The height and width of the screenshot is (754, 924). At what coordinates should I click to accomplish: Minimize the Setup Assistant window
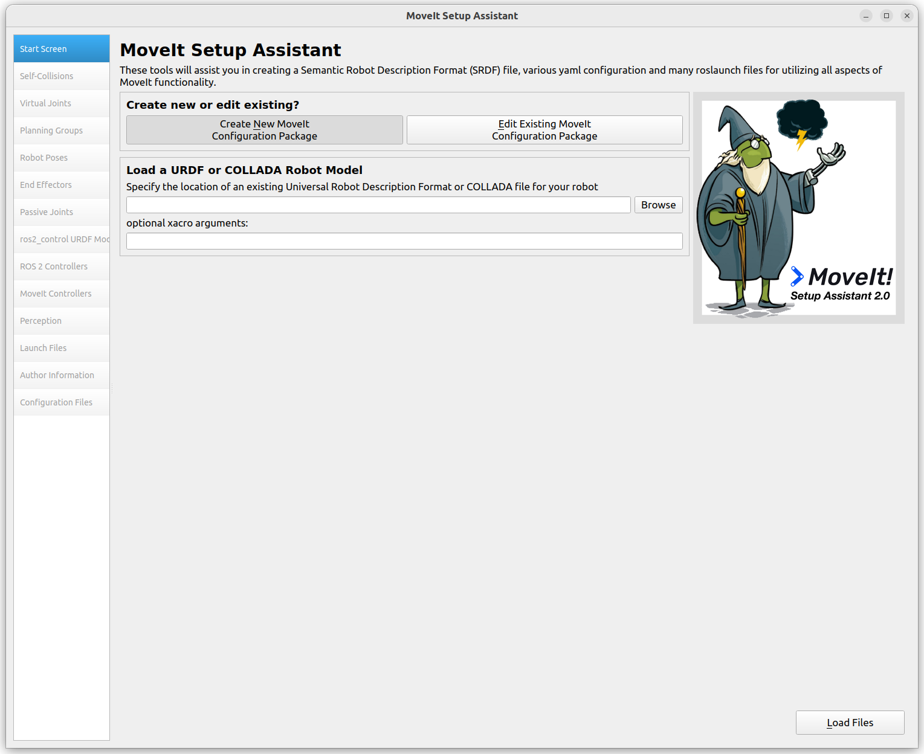[866, 16]
